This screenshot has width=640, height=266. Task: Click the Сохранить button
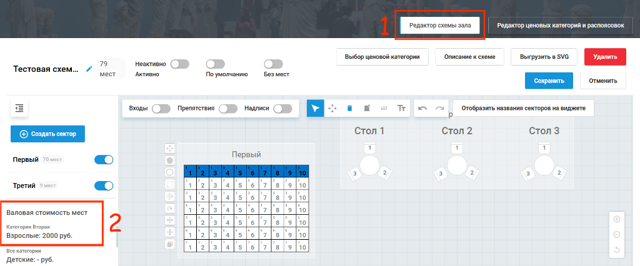pos(549,81)
